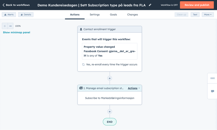Show minimap panel link
This screenshot has height=130, width=217.
(x=16, y=32)
